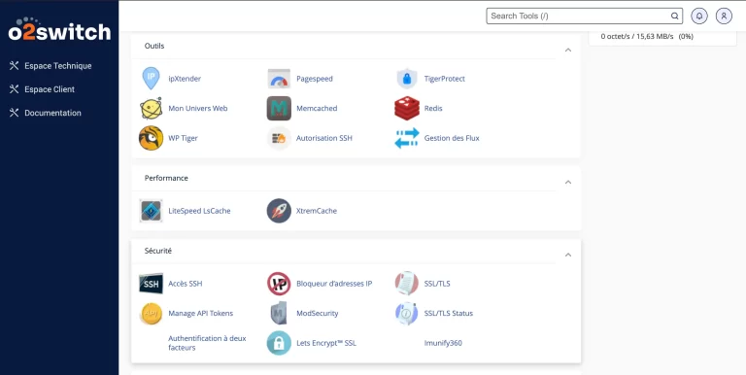Open the SSL/TLS Status icon

[407, 314]
